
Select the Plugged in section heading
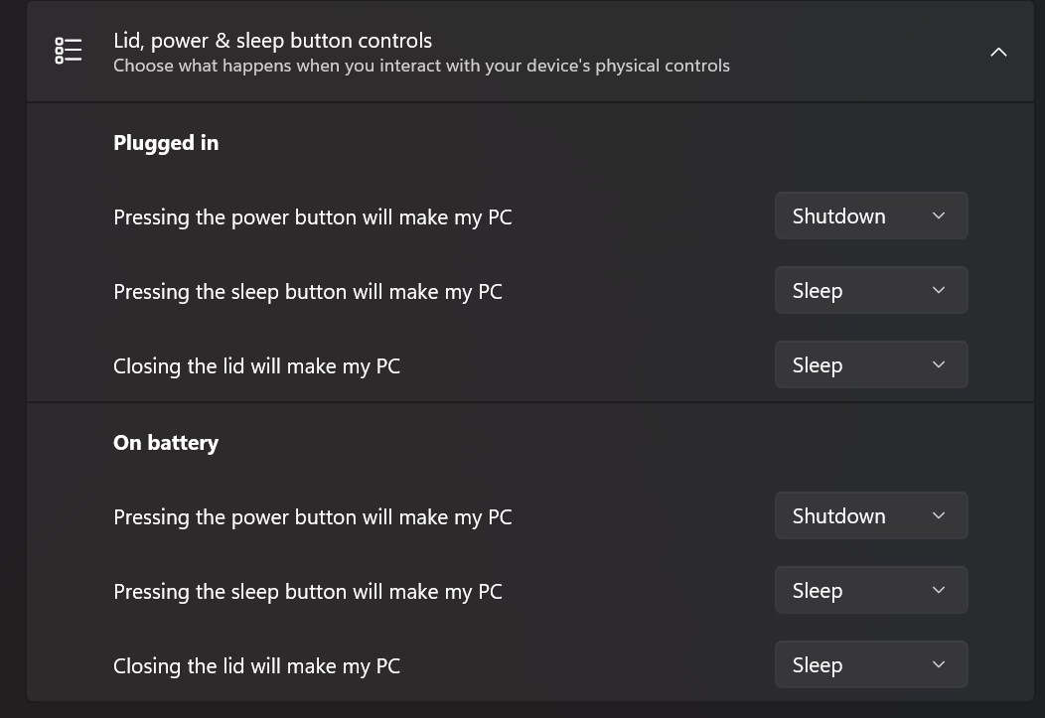click(x=166, y=143)
